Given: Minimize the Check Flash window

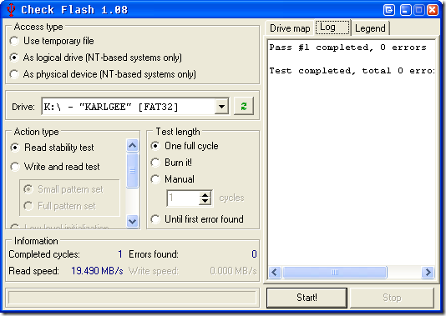Looking at the screenshot, I should pyautogui.click(x=405, y=10).
